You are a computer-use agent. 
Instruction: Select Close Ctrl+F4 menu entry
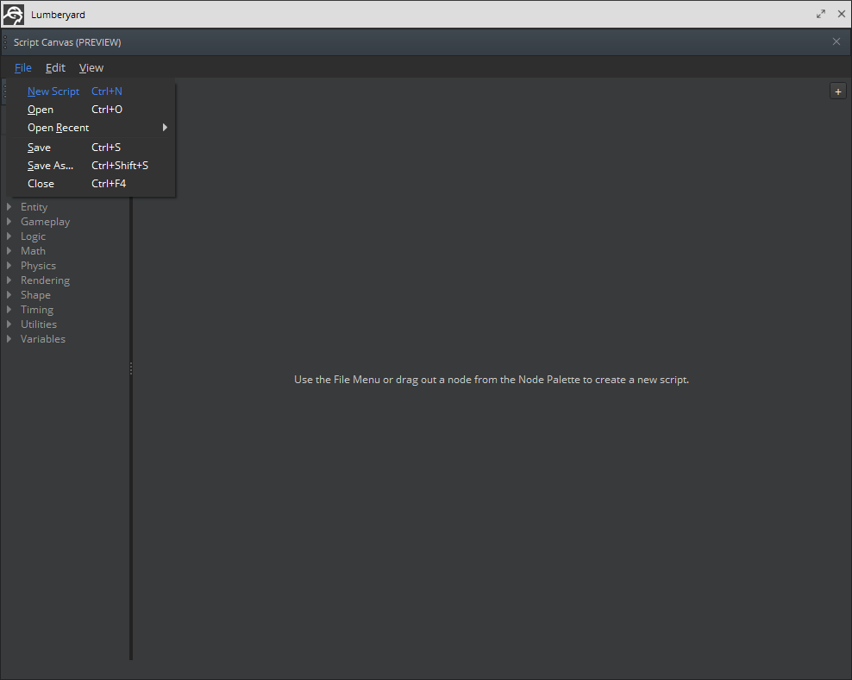pos(91,184)
